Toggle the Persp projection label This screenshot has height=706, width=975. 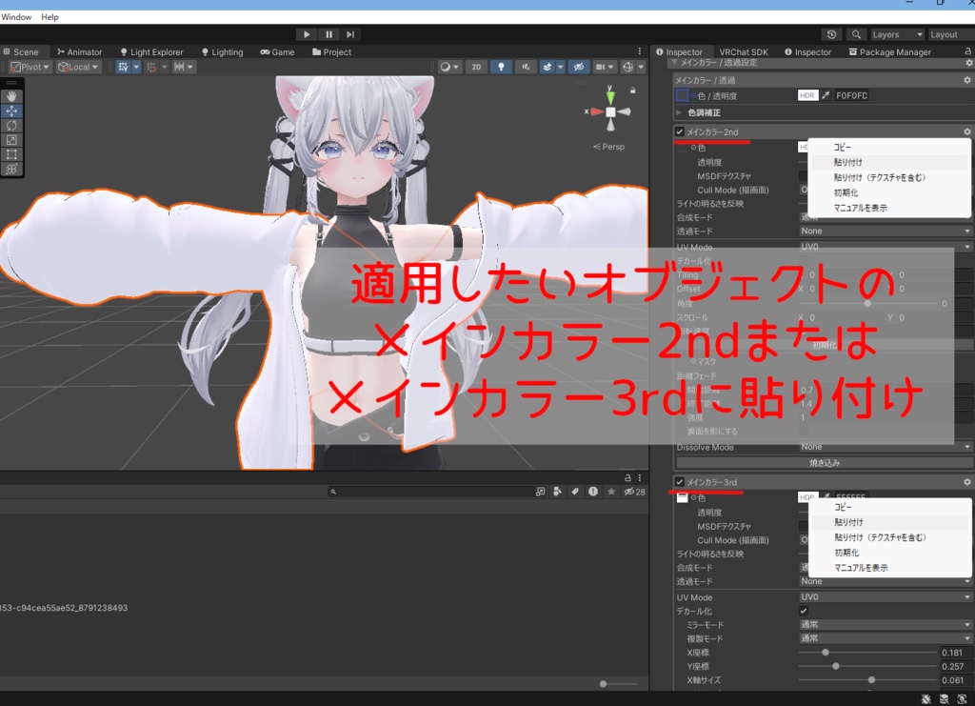(608, 147)
